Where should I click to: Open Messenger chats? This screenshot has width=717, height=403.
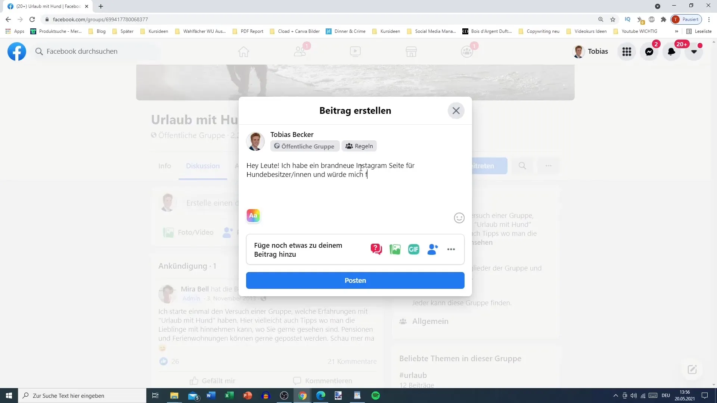[x=649, y=51]
